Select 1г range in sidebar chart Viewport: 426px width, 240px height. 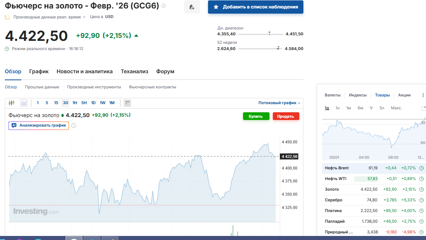tap(371, 108)
